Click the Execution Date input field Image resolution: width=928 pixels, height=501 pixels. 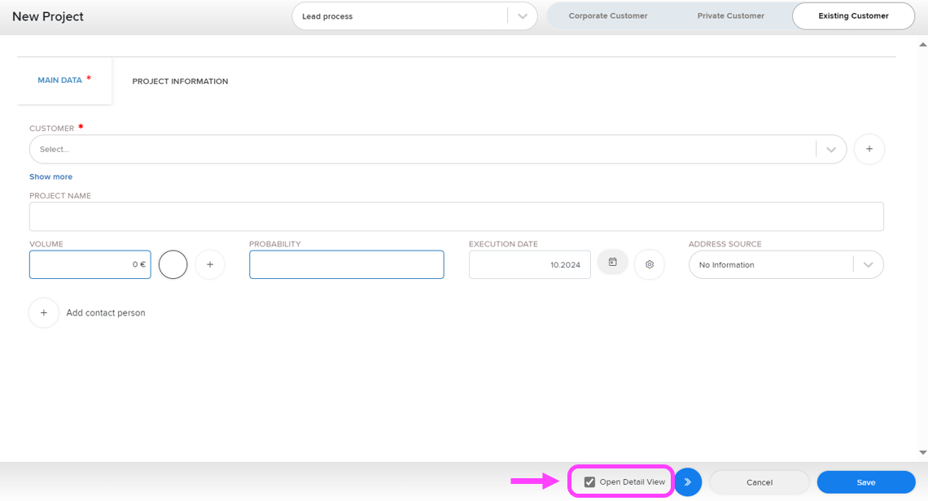click(530, 264)
